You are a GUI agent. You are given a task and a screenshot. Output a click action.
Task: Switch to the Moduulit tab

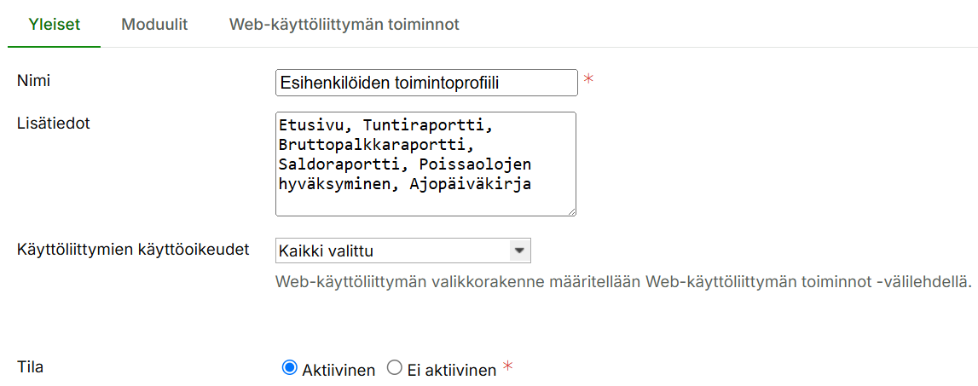click(154, 25)
